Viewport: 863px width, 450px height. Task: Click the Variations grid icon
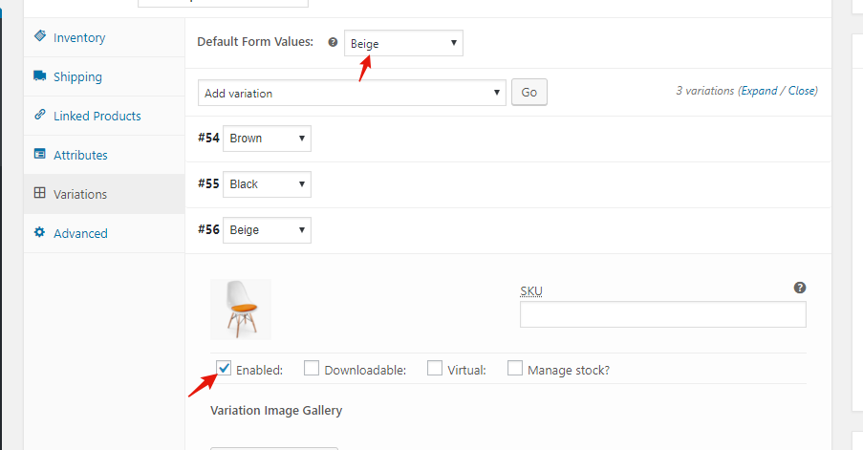39,193
